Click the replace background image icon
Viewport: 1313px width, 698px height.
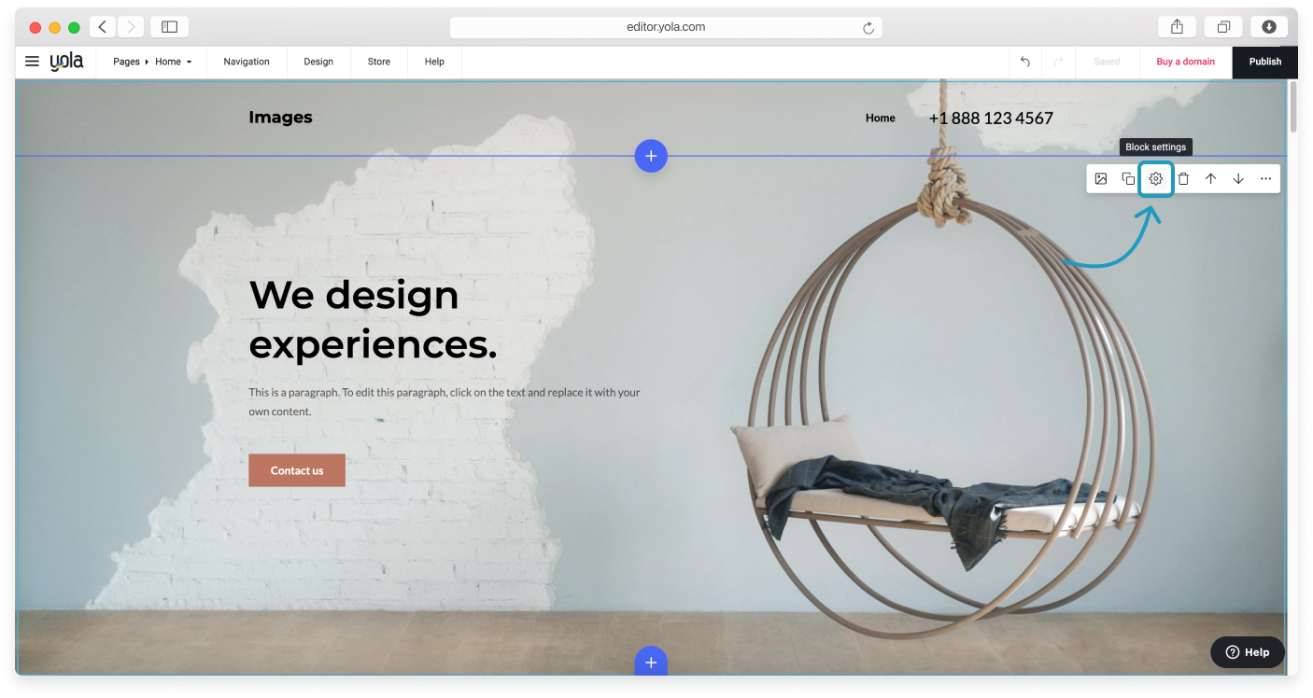click(x=1101, y=178)
